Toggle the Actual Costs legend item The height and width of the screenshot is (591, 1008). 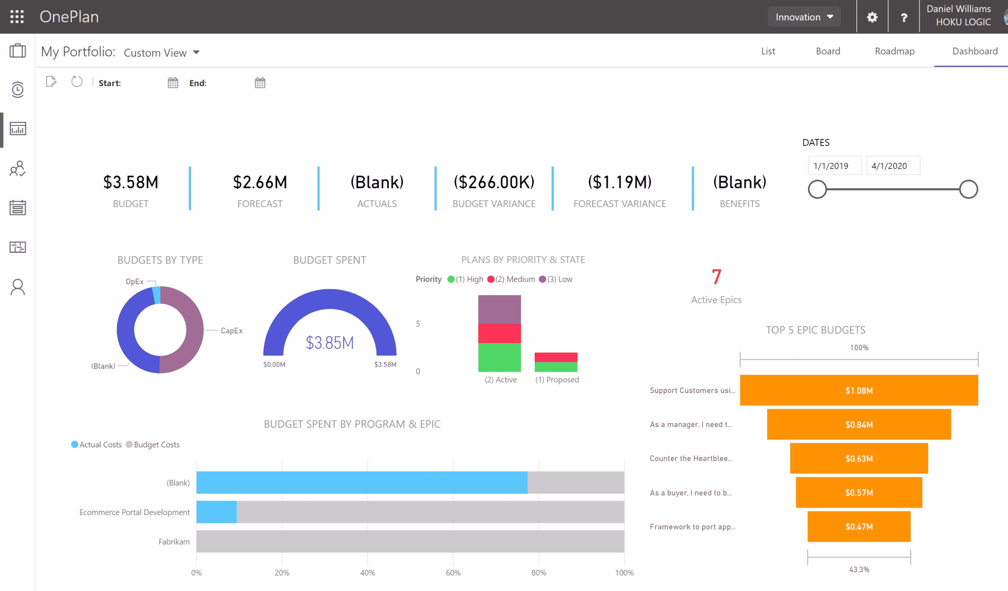(x=96, y=445)
